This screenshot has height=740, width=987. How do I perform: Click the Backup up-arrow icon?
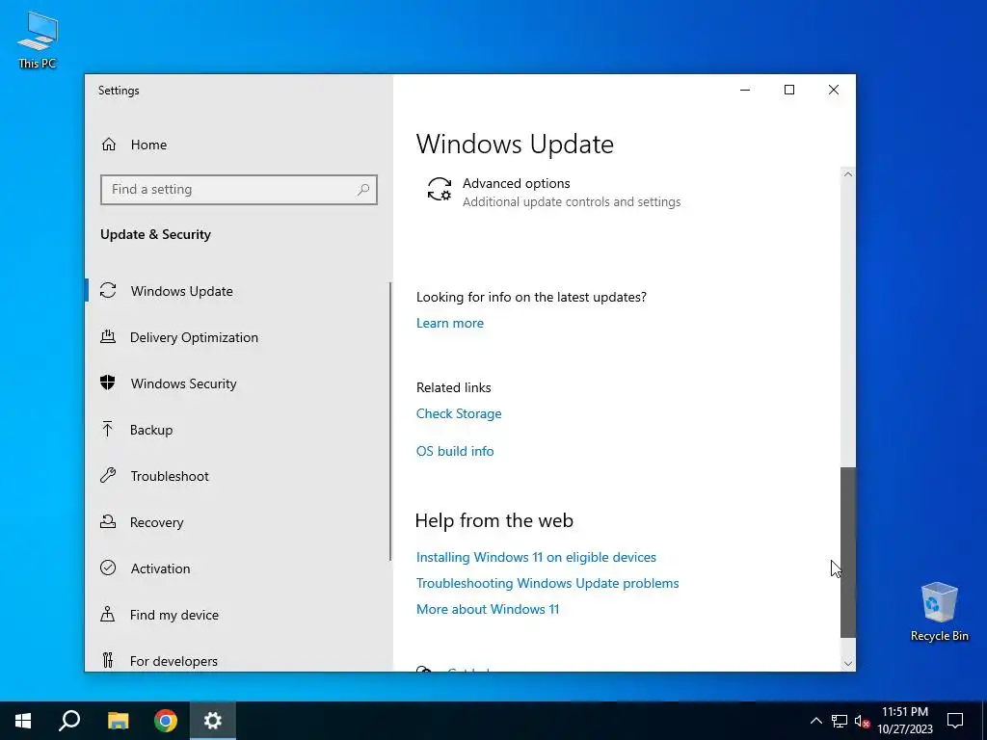click(108, 429)
